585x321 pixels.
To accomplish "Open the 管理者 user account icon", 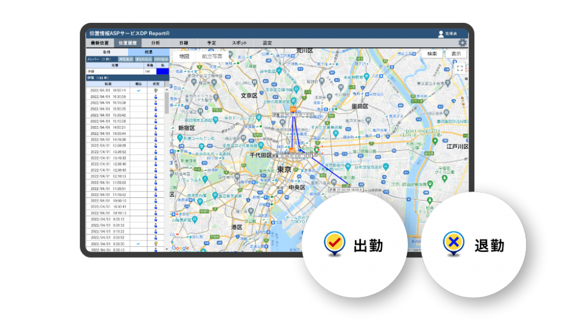I will [x=441, y=34].
